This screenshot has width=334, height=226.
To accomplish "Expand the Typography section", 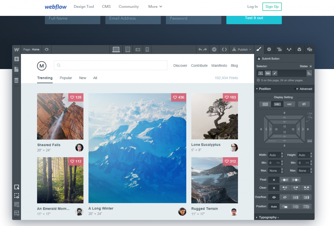I will [x=267, y=217].
